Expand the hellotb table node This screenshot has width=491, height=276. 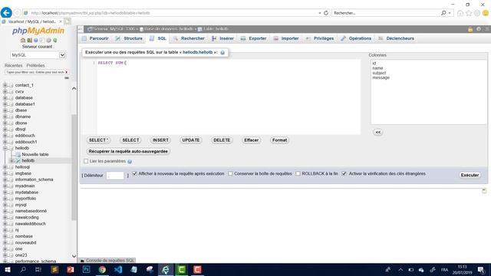tap(12, 160)
